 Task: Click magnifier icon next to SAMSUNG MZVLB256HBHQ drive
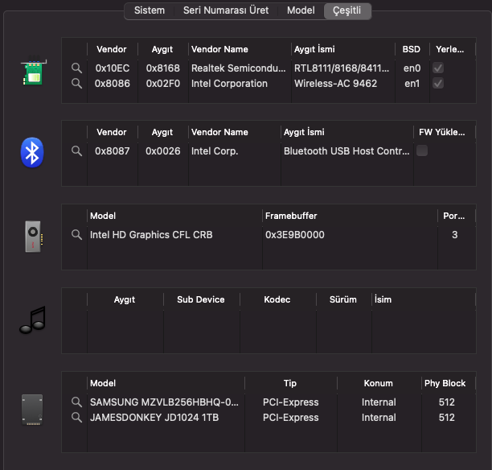tap(76, 402)
